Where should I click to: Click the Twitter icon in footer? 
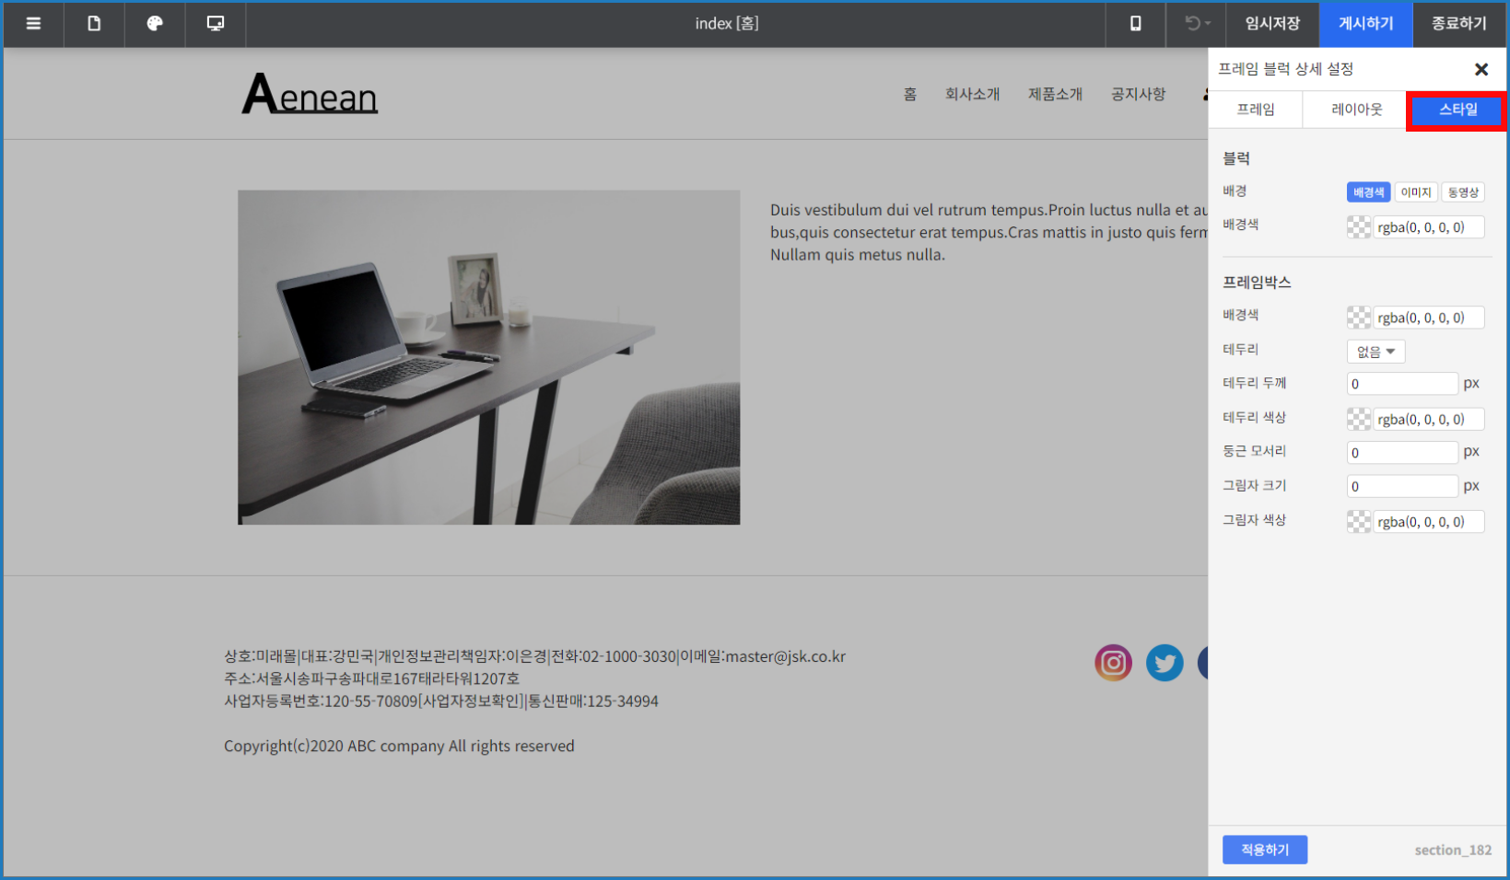coord(1165,663)
